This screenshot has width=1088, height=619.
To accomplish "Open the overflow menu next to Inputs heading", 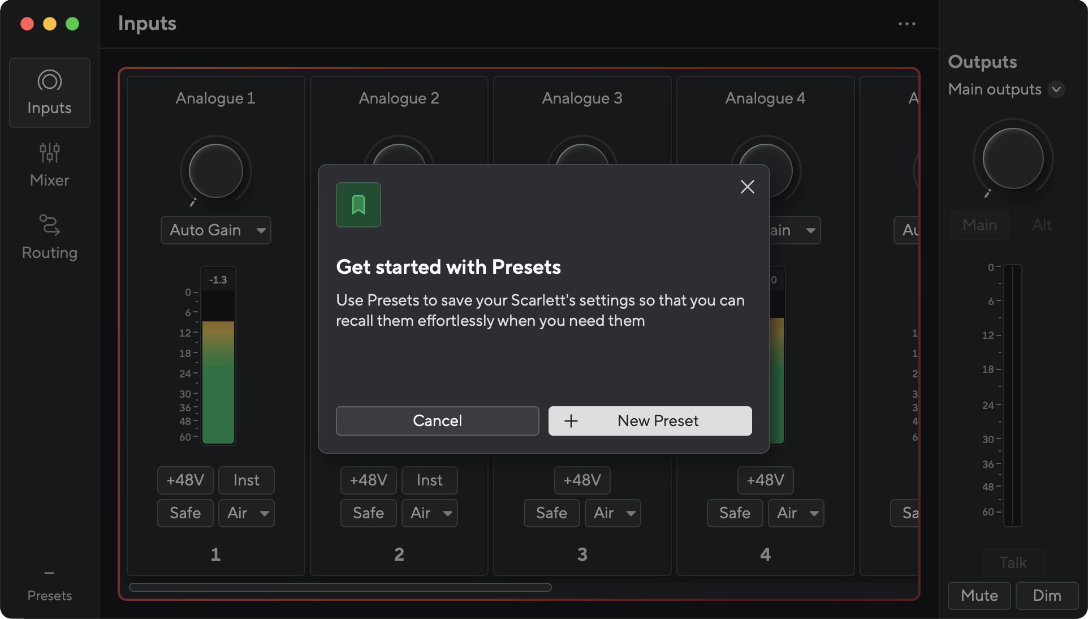I will [906, 24].
